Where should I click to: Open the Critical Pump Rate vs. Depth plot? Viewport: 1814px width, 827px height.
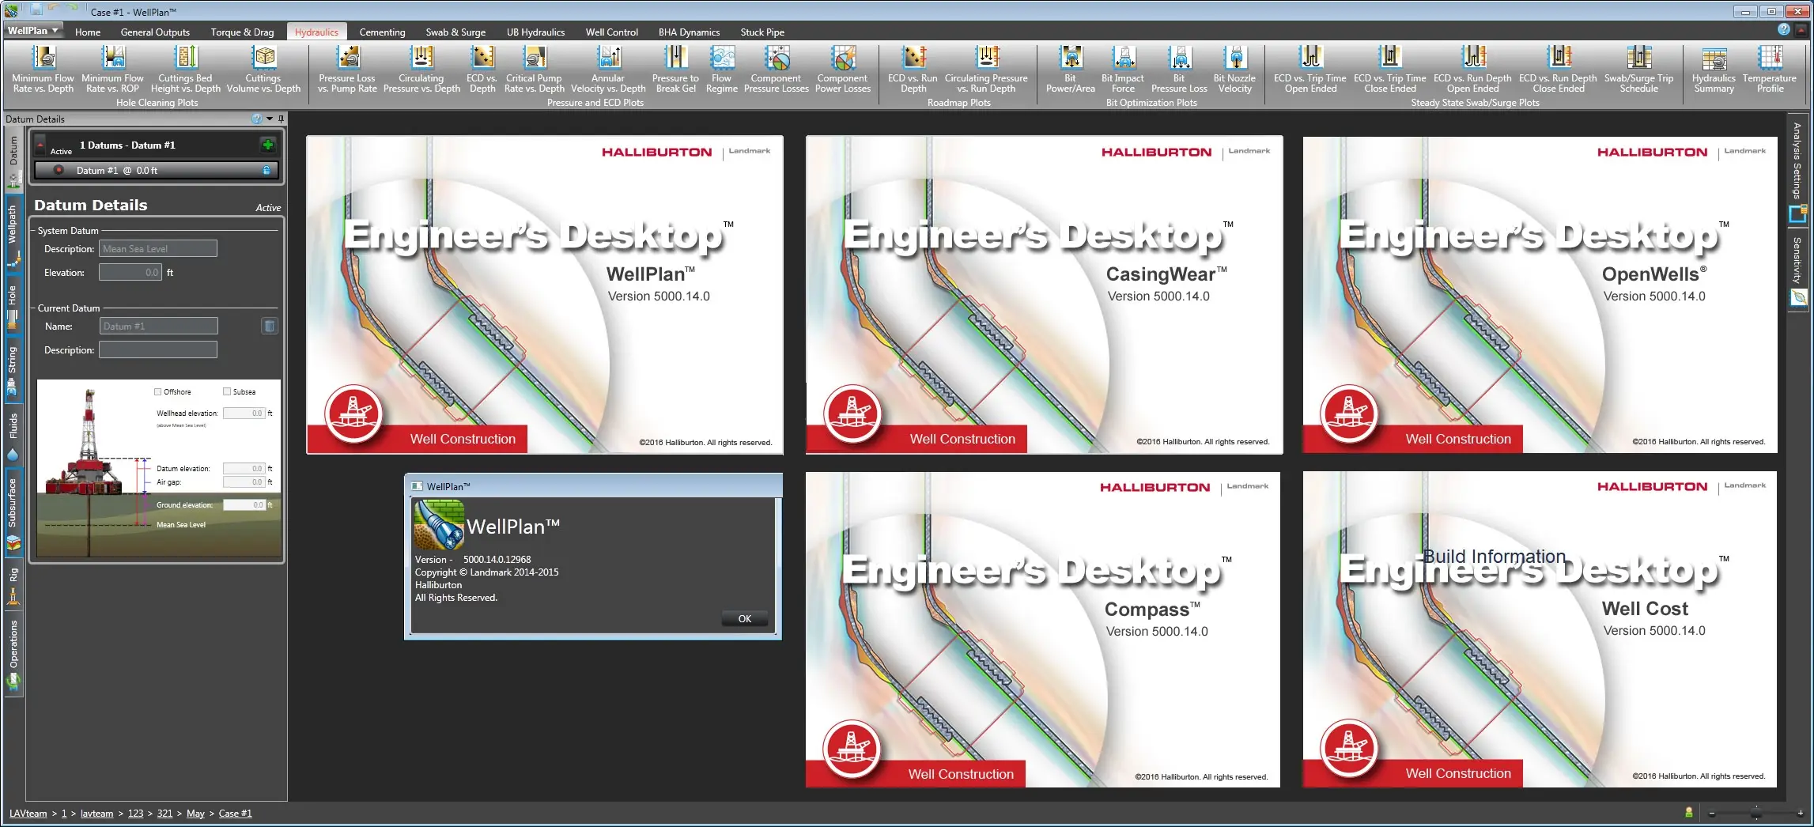[x=534, y=70]
